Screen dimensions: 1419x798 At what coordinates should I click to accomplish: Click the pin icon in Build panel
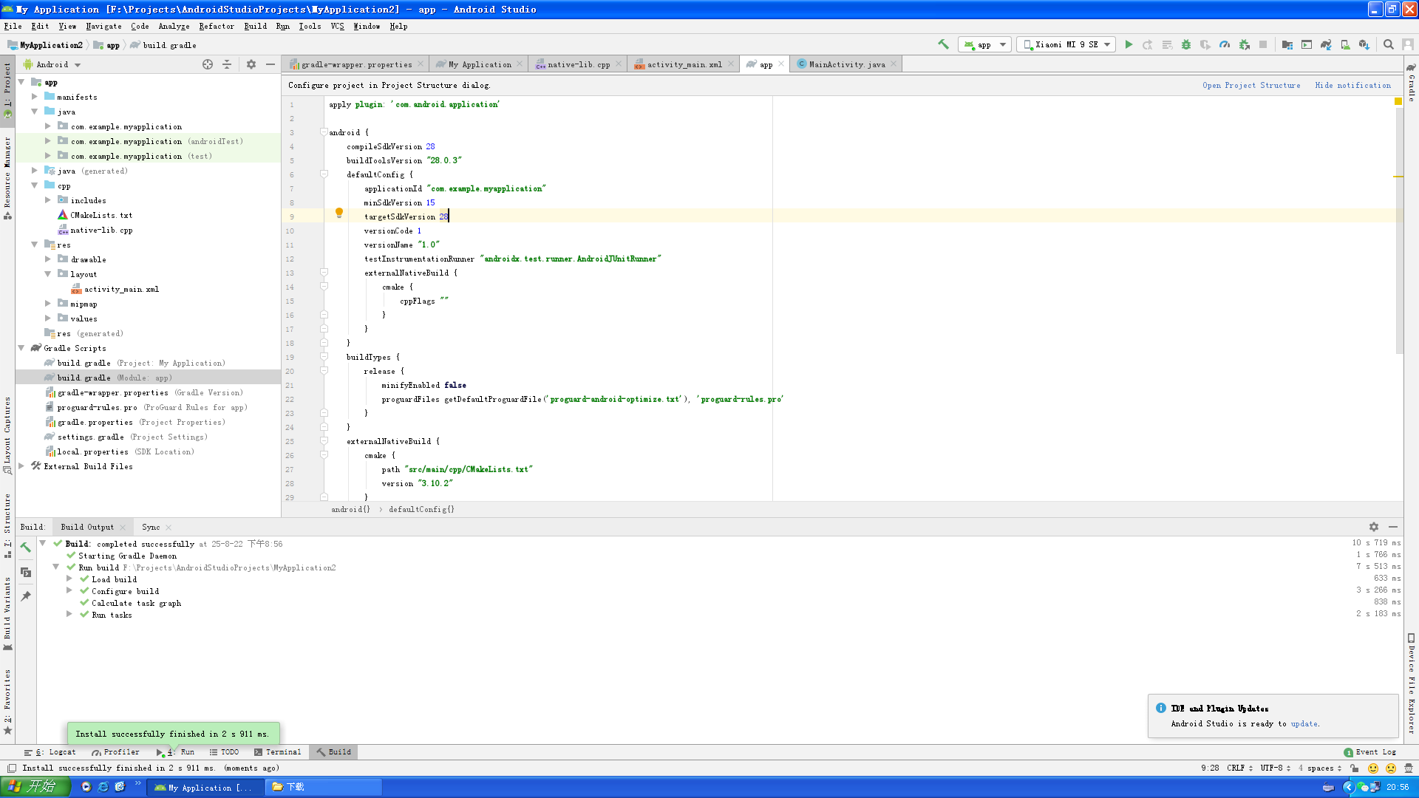coord(26,596)
